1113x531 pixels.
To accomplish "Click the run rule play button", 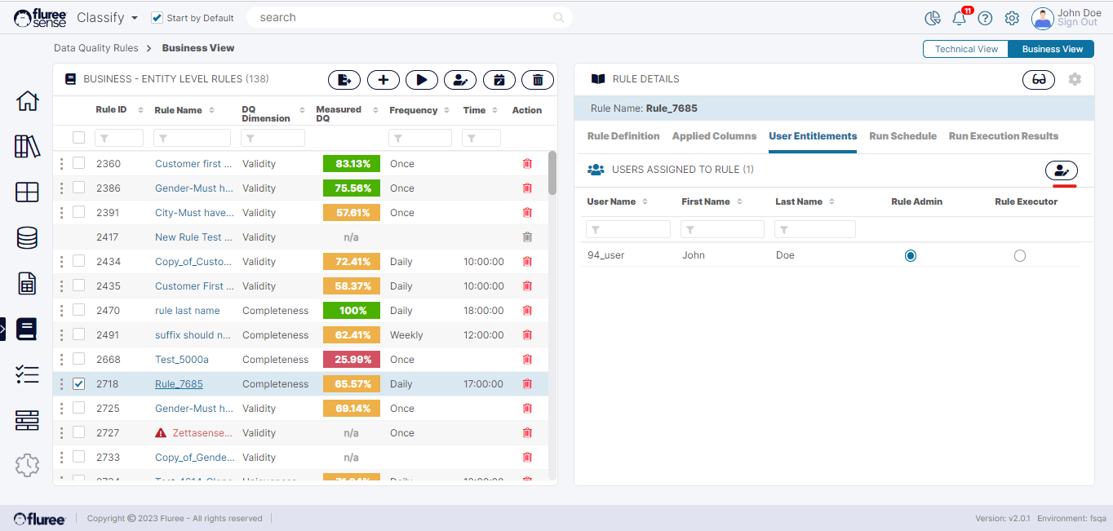I will [422, 79].
